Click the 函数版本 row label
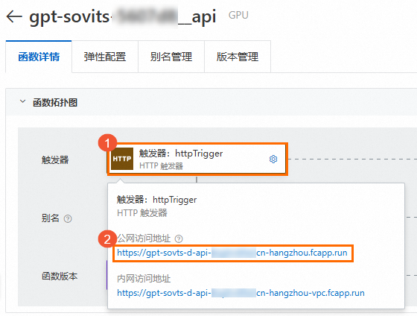The width and height of the screenshot is (417, 316). coord(60,276)
